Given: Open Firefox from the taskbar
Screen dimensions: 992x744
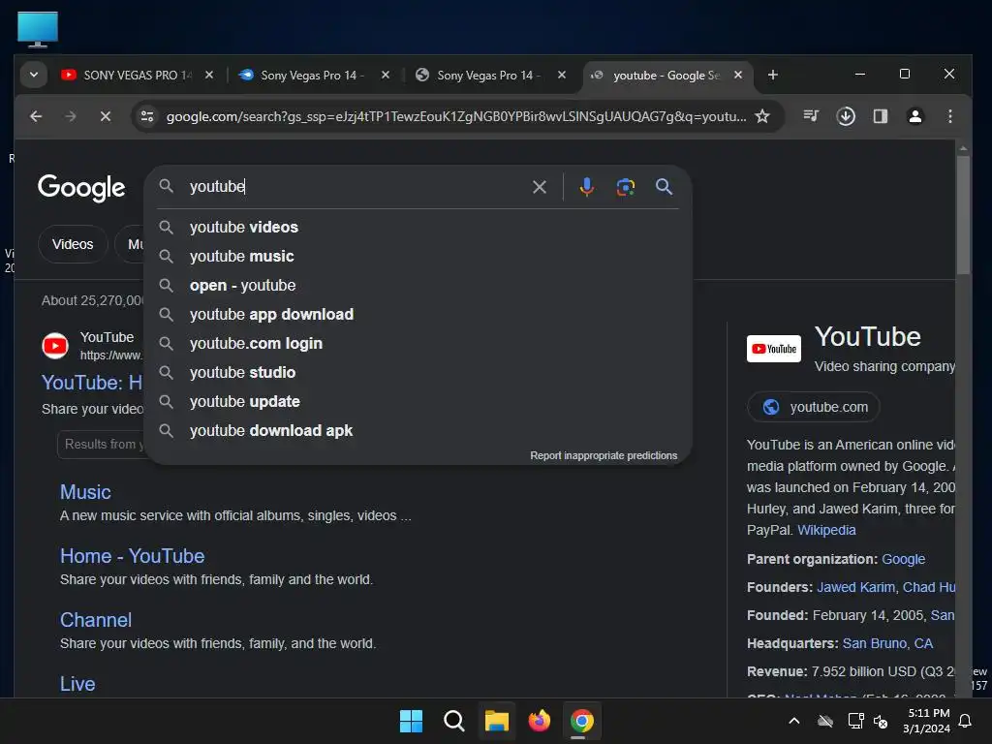Looking at the screenshot, I should [x=539, y=721].
